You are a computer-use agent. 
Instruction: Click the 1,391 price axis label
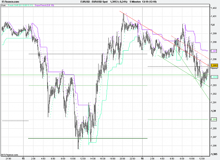click(214, 102)
